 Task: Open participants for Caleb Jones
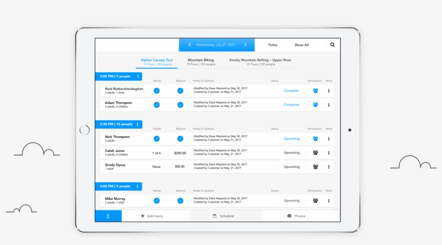pyautogui.click(x=315, y=152)
